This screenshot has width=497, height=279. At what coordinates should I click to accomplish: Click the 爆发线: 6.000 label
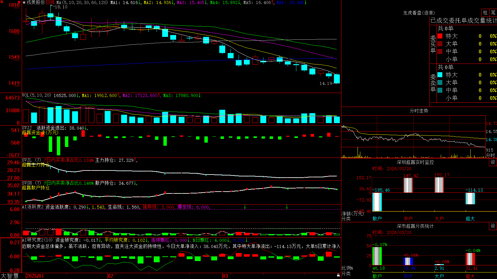click(193, 207)
